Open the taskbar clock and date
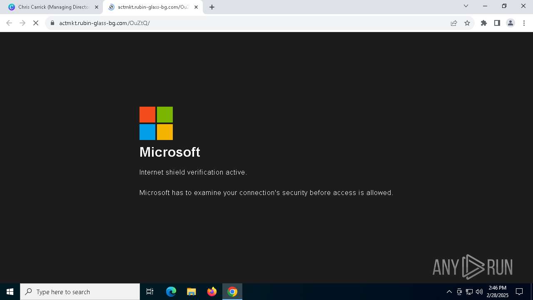 [x=498, y=292]
